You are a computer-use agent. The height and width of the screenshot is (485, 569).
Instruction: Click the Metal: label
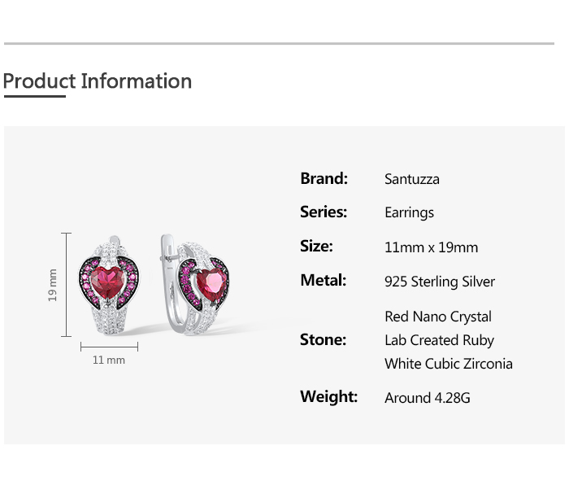click(323, 280)
